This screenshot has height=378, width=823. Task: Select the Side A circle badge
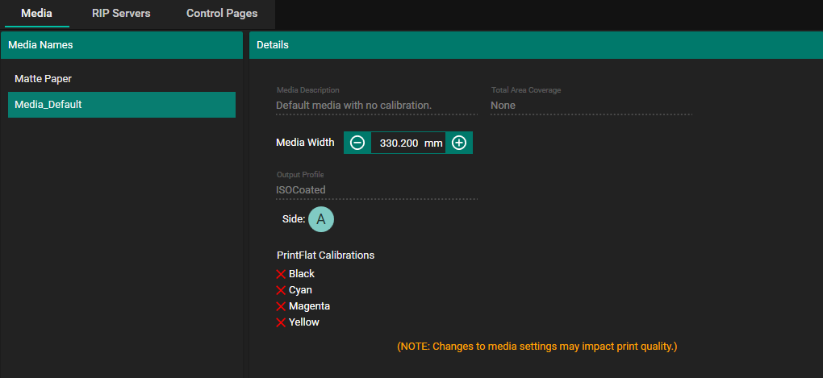321,218
